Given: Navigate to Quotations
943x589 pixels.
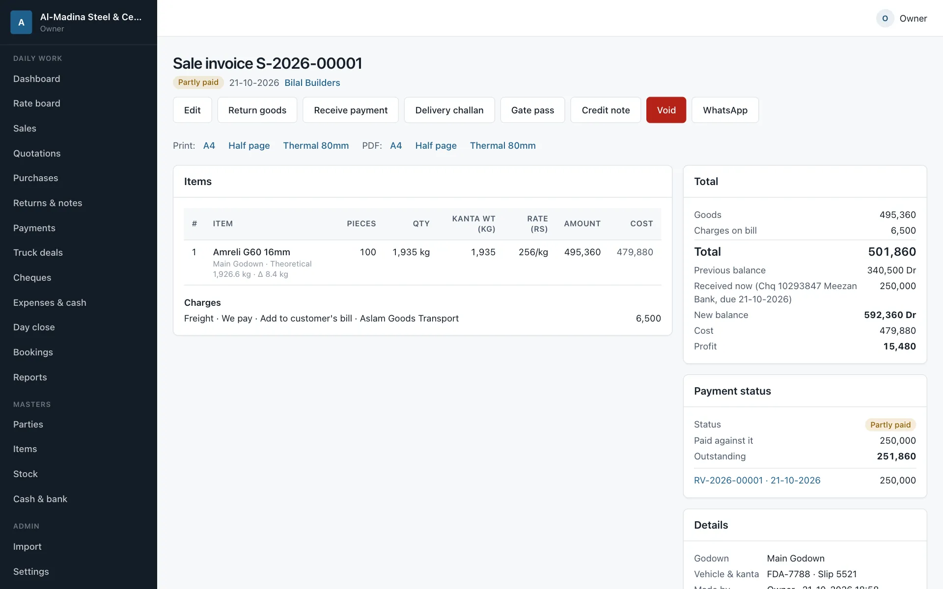Looking at the screenshot, I should tap(37, 154).
